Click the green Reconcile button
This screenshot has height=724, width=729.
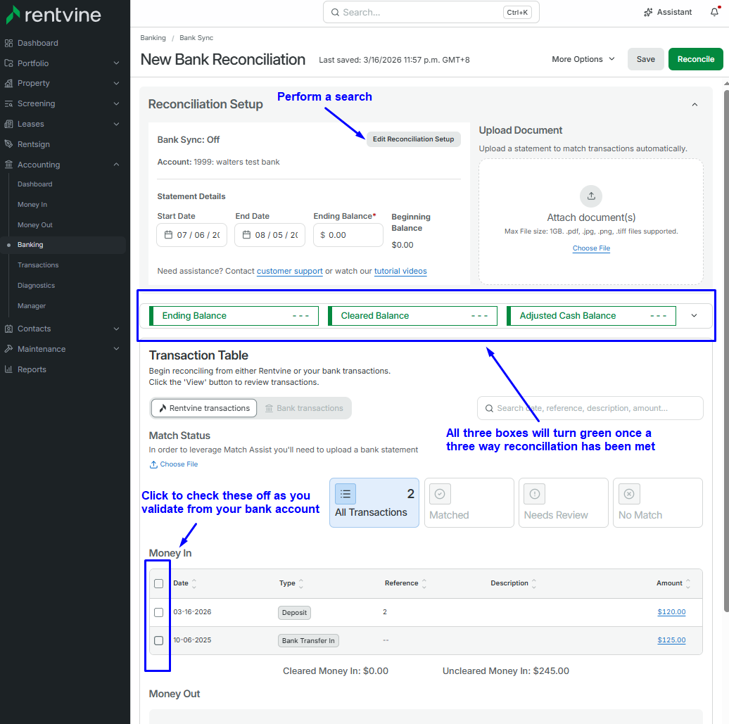point(695,59)
